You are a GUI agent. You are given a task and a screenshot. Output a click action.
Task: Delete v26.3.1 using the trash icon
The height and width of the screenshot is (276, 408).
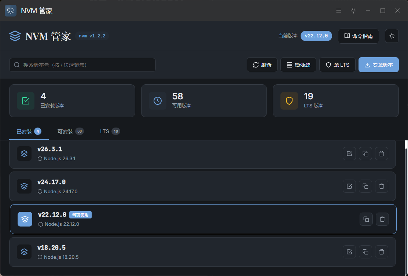pos(382,154)
